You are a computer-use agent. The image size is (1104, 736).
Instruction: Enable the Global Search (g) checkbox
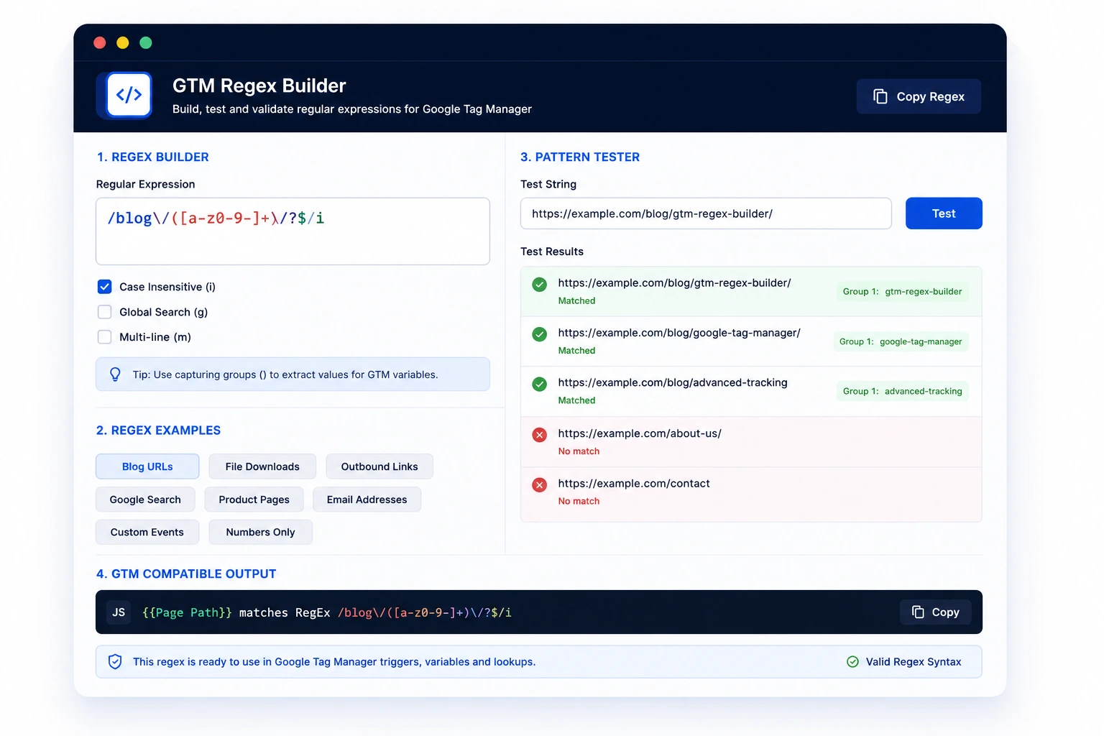tap(104, 312)
